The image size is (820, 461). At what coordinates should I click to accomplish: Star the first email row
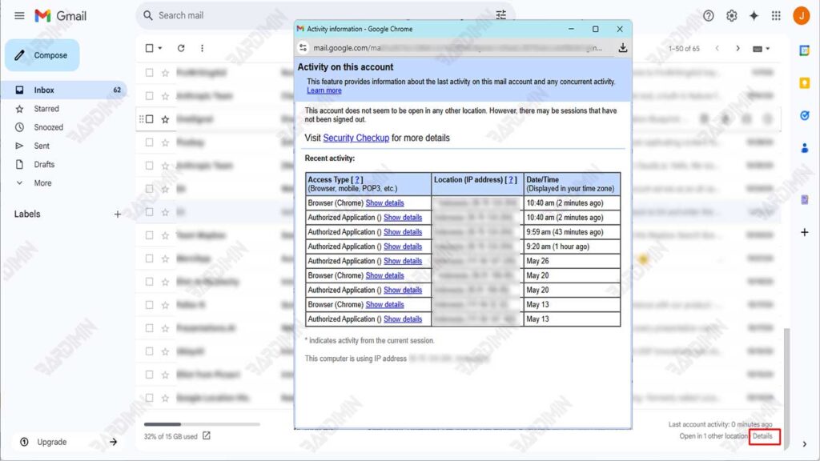click(x=165, y=73)
